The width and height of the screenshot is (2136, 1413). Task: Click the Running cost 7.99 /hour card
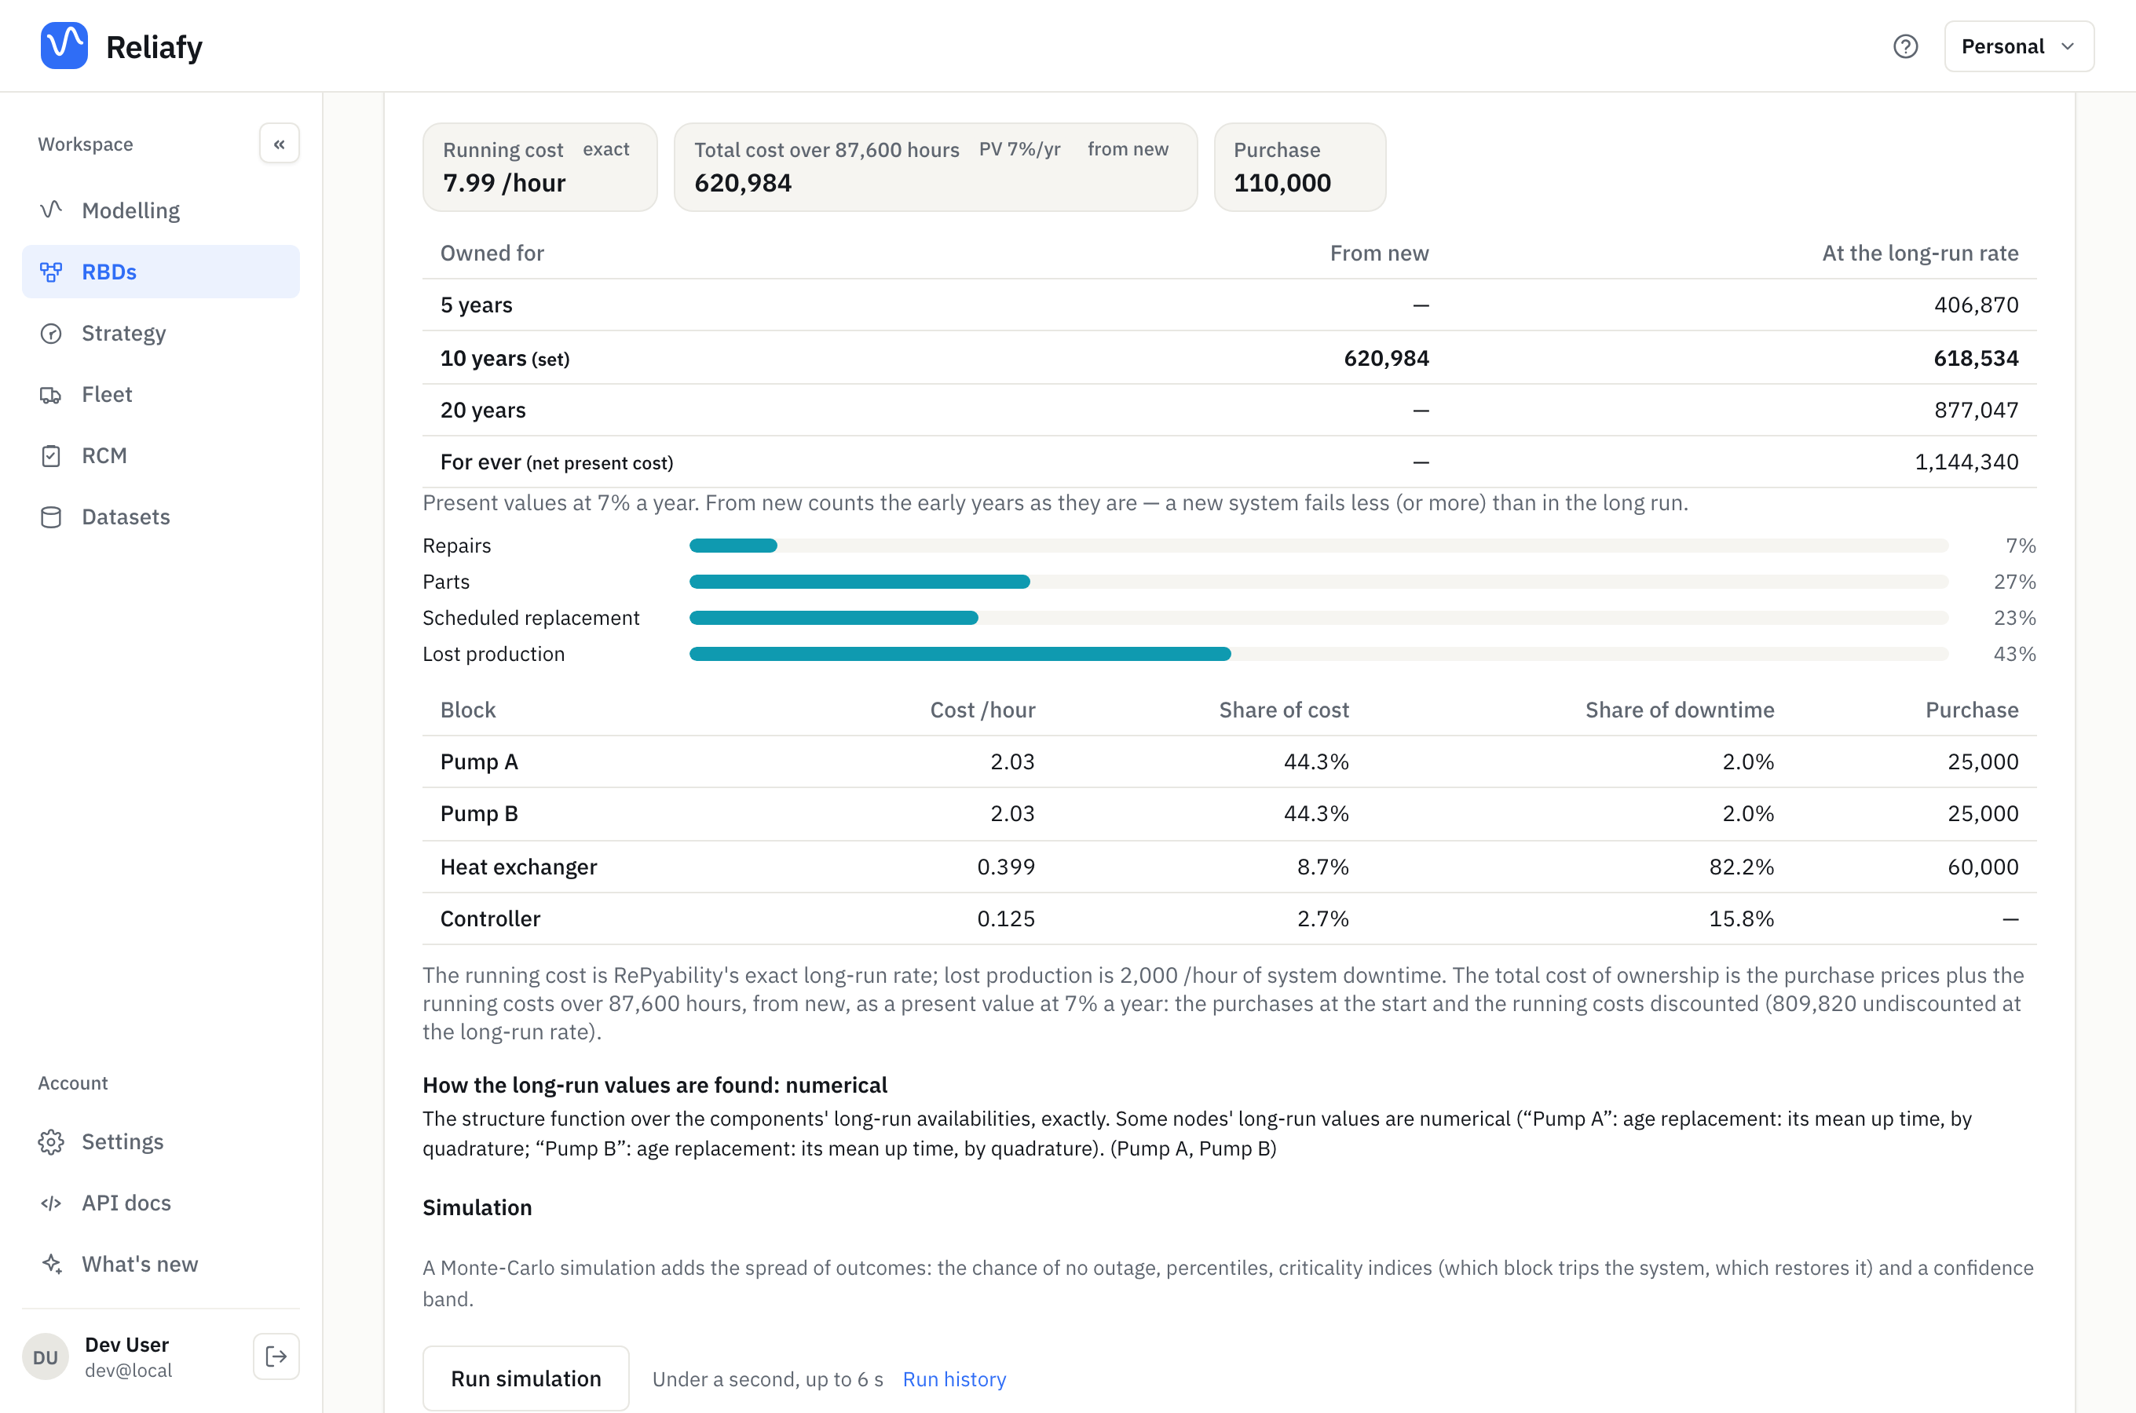click(539, 166)
